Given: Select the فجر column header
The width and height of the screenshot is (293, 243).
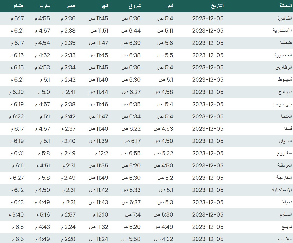Looking at the screenshot, I should (170, 6).
